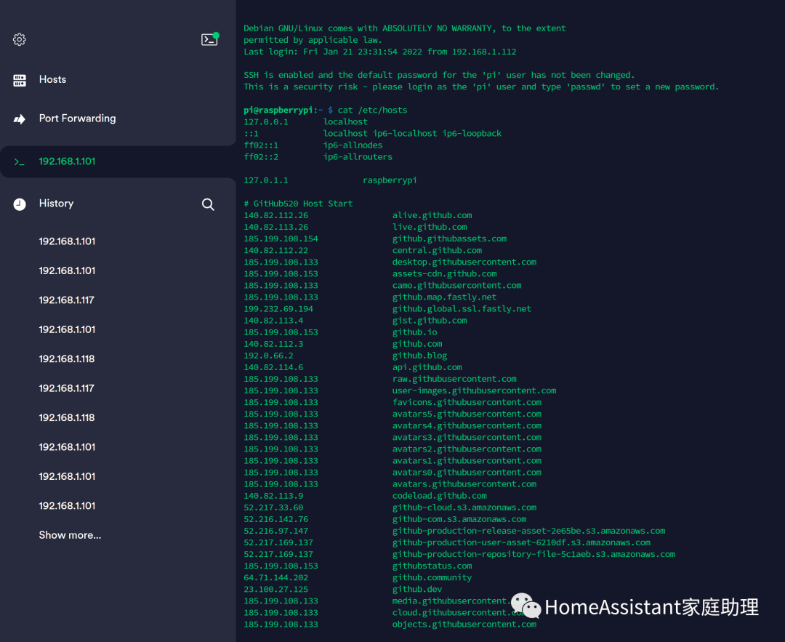Click the camo.githubusercontent.com hostname
The height and width of the screenshot is (642, 785).
(x=457, y=286)
